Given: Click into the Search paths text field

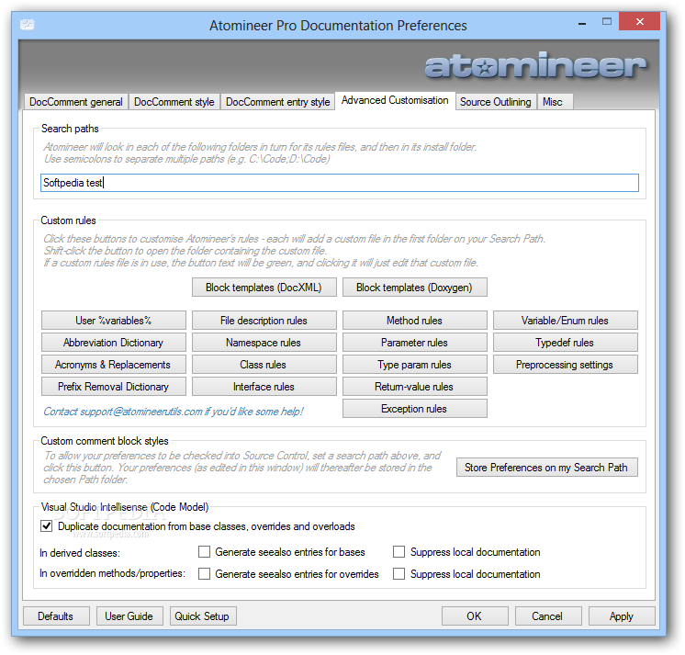Looking at the screenshot, I should pyautogui.click(x=340, y=183).
